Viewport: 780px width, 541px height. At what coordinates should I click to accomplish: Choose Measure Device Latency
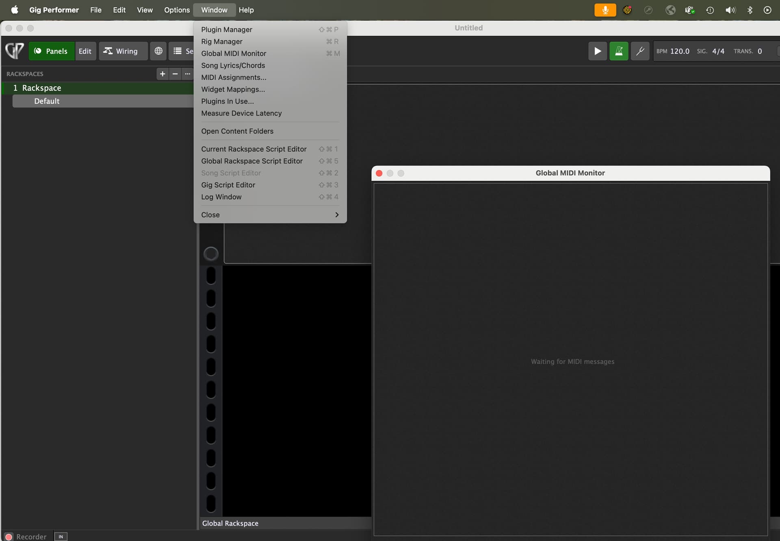(x=241, y=113)
